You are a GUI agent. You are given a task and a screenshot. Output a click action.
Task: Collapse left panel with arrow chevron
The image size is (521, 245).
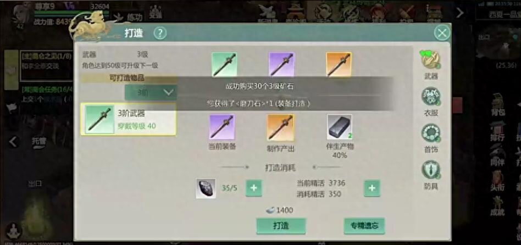(13, 142)
